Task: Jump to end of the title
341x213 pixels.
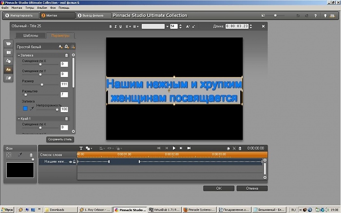Action: coord(189,148)
